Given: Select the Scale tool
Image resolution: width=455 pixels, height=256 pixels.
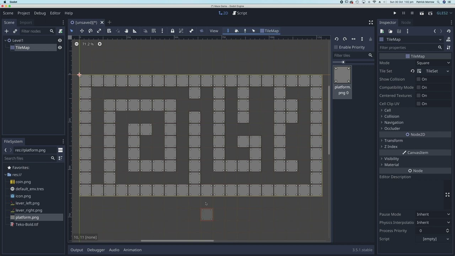Looking at the screenshot, I should coord(99,31).
